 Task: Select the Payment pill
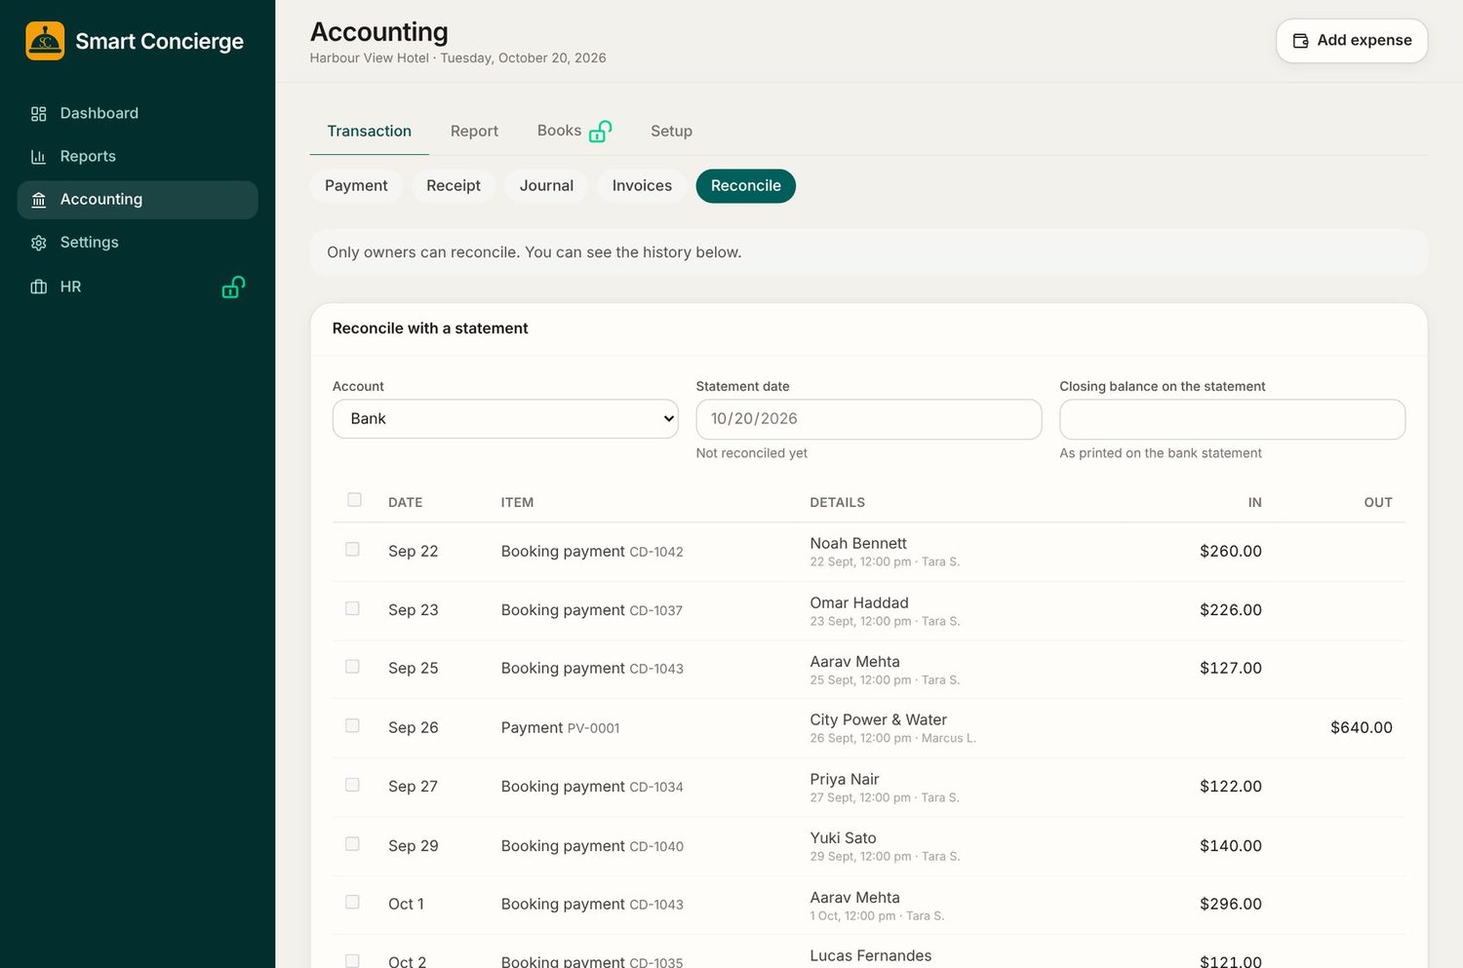point(356,186)
